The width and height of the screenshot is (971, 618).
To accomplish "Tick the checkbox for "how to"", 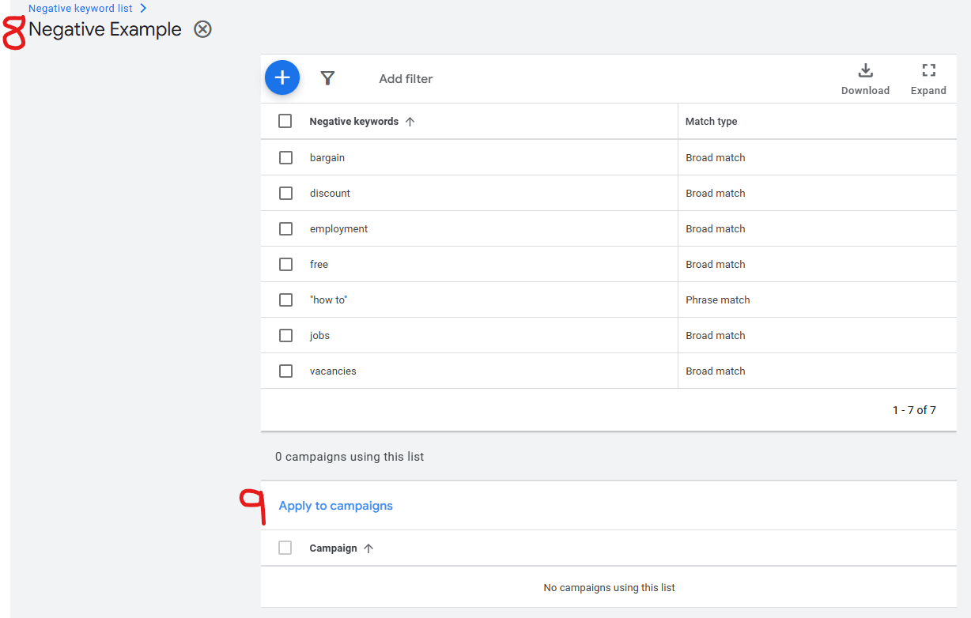I will (x=285, y=300).
